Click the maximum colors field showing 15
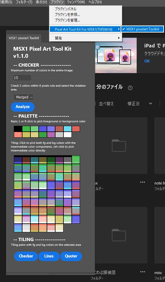Viewport: 165px width, 282px height. click(22, 78)
